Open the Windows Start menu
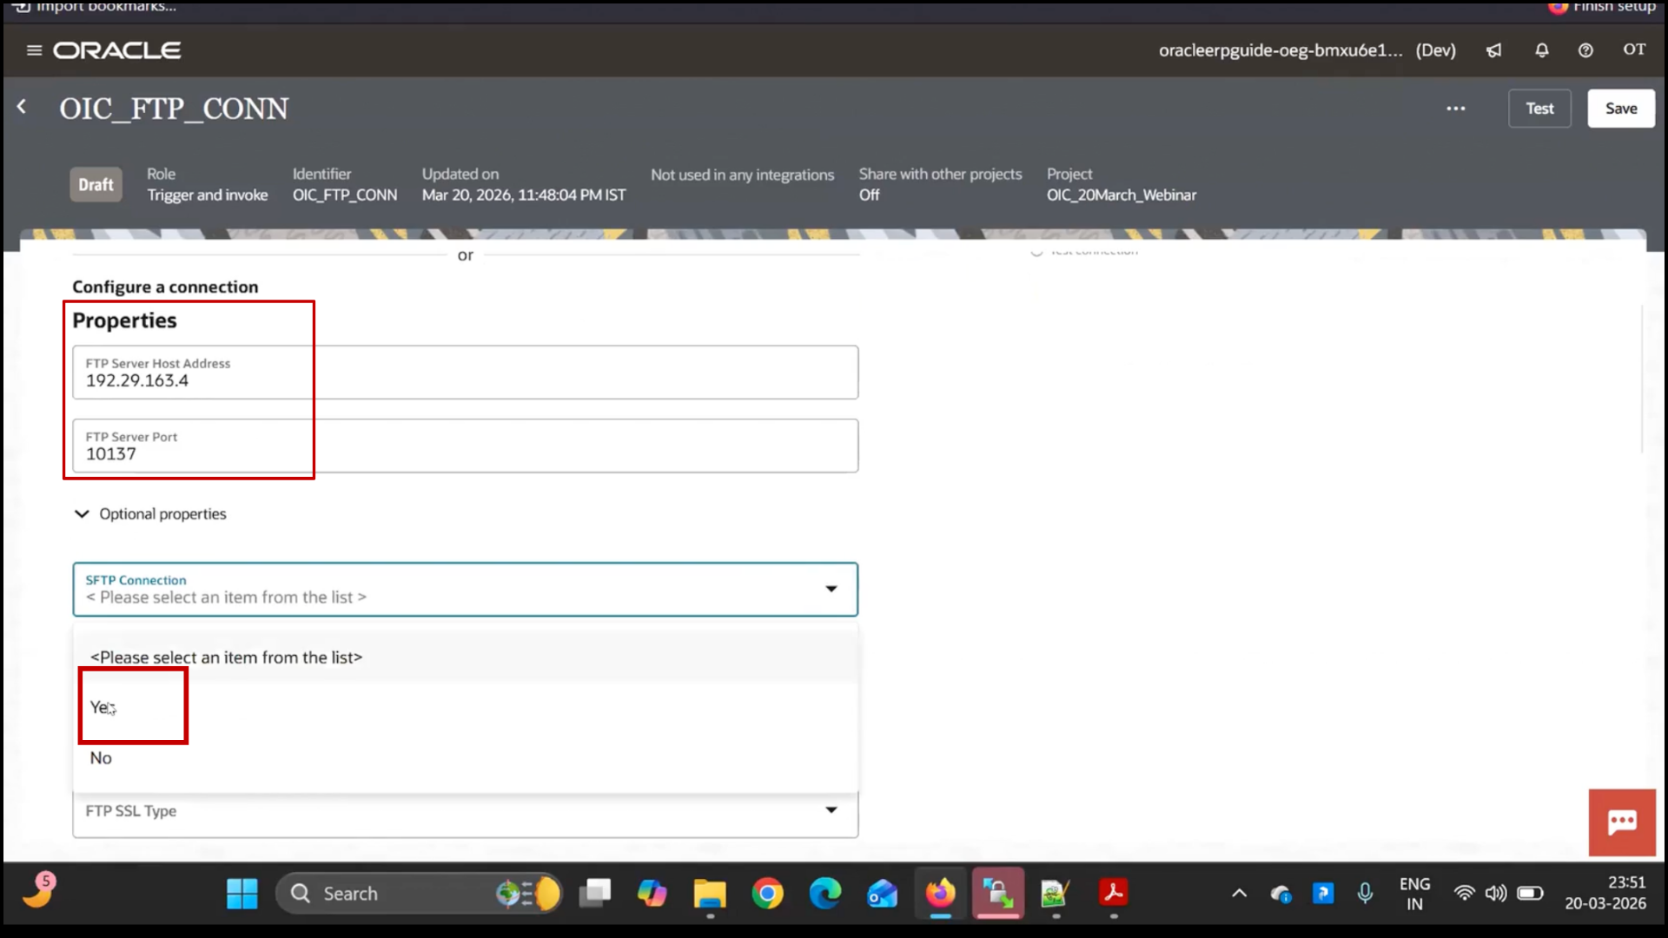Screen dimensions: 1668x938 242,893
